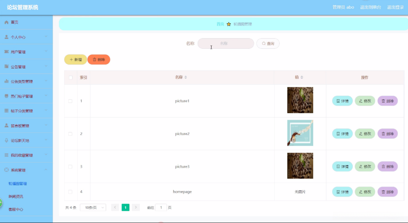Viewport: 408px width, 223px height.
Task: Check the box for the picture1 row
Action: click(x=70, y=101)
